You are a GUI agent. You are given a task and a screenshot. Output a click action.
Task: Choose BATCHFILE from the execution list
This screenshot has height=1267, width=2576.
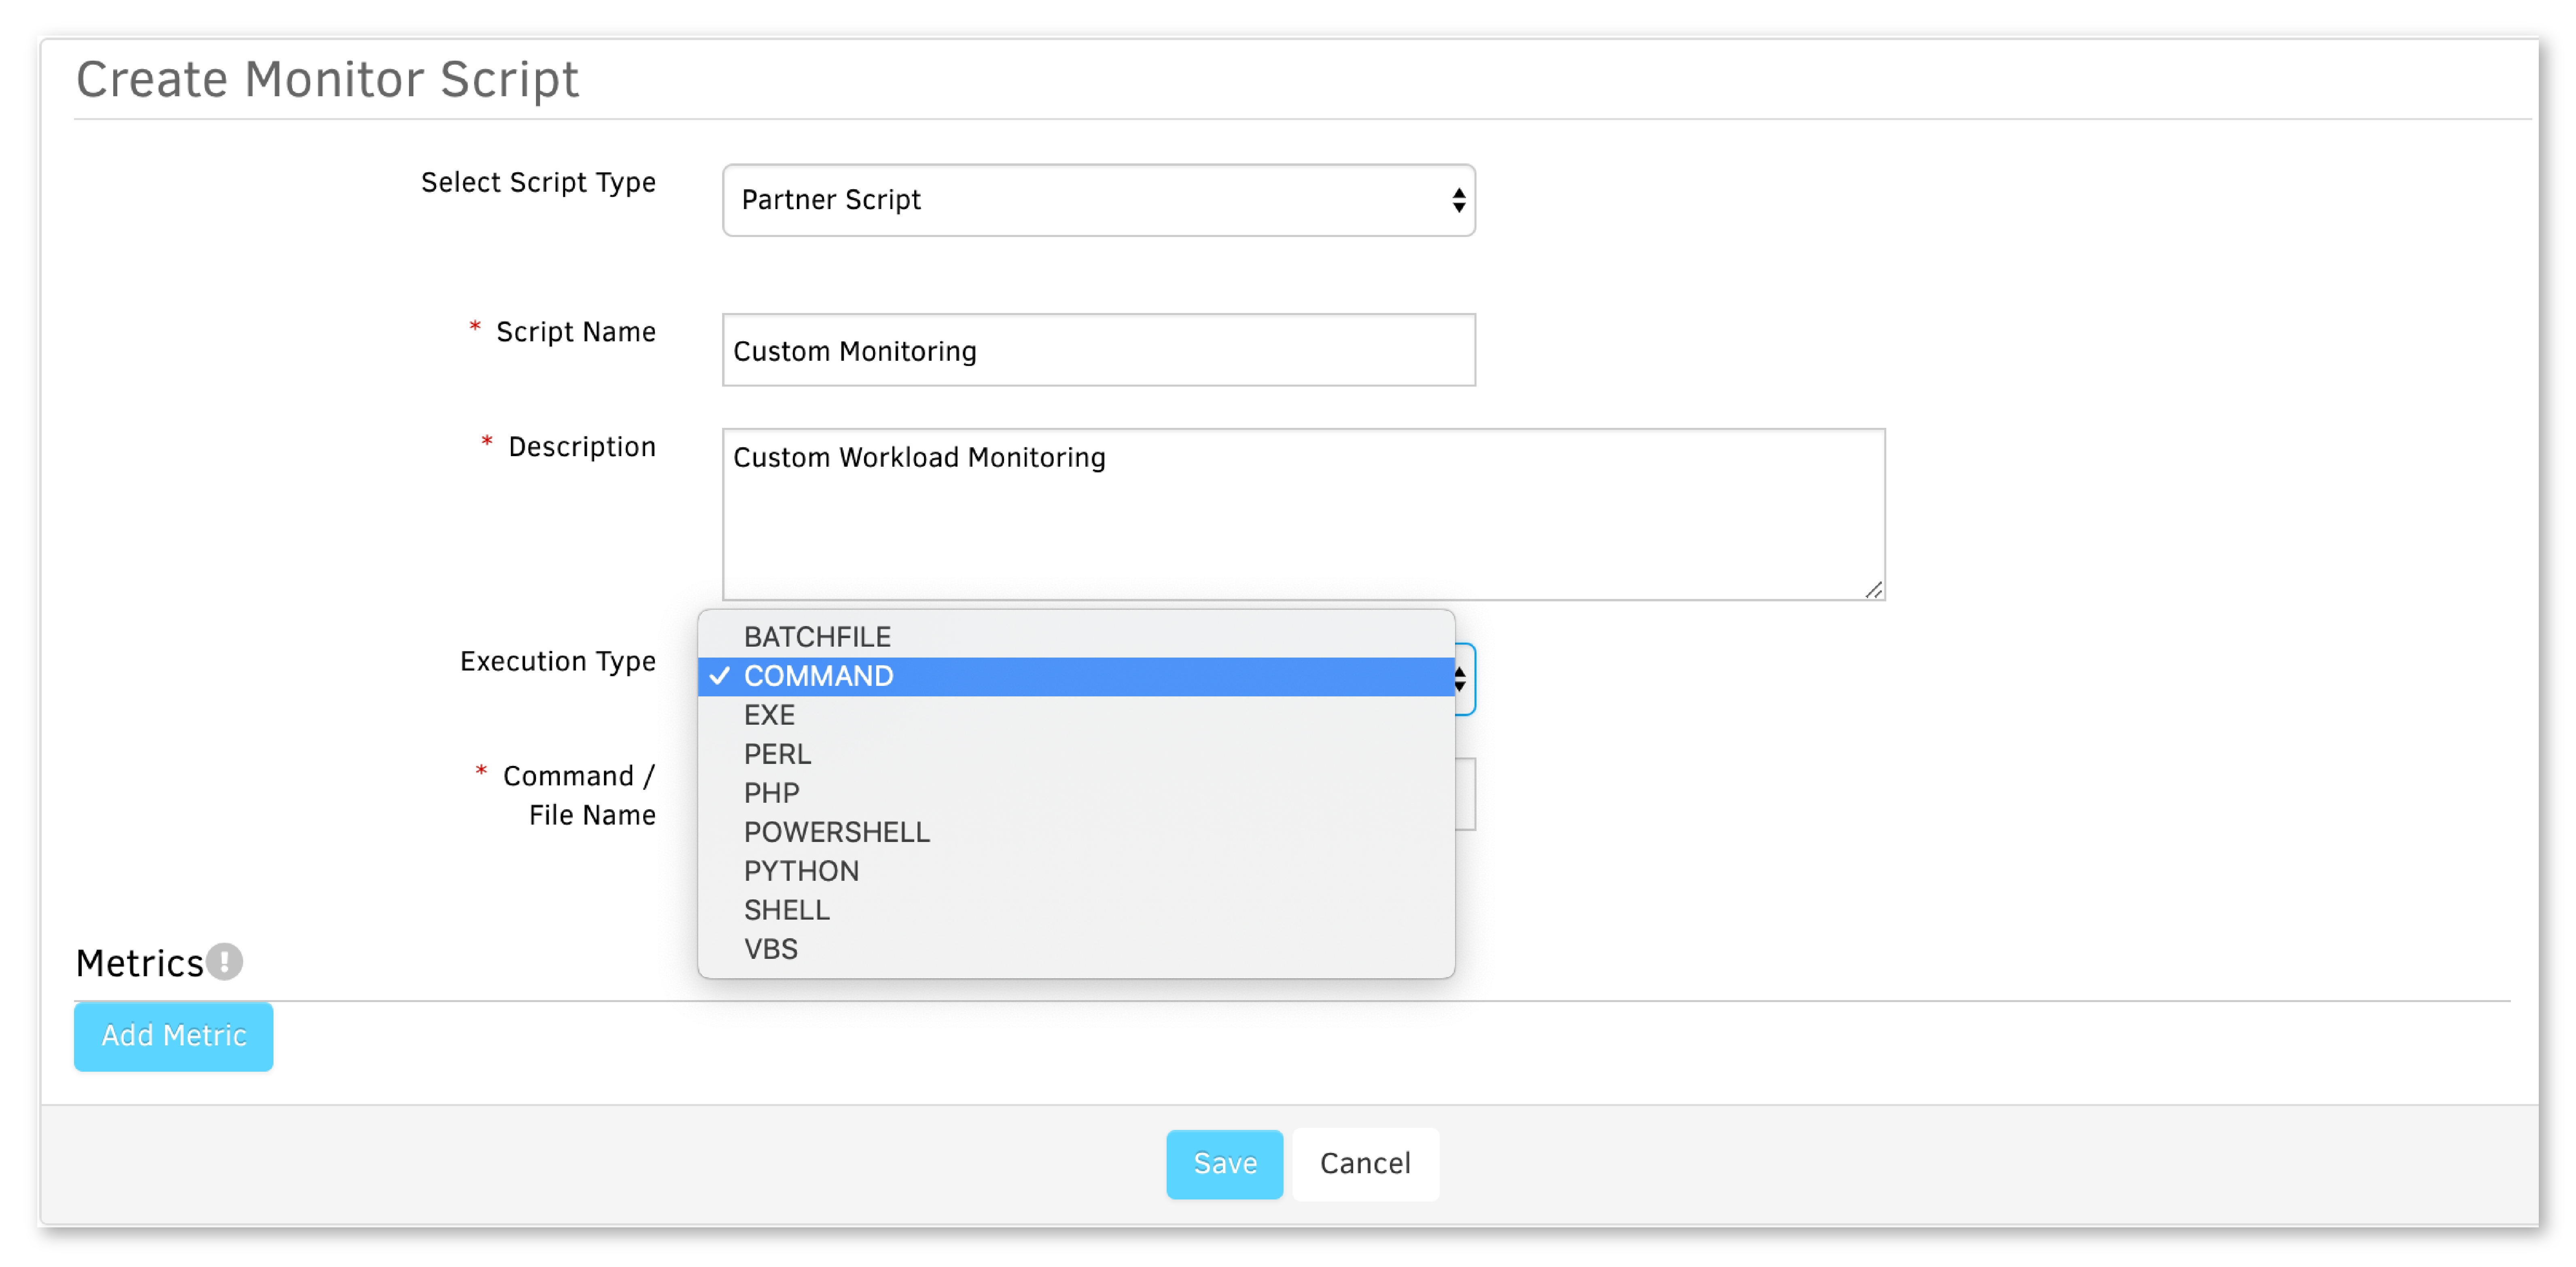pos(817,637)
